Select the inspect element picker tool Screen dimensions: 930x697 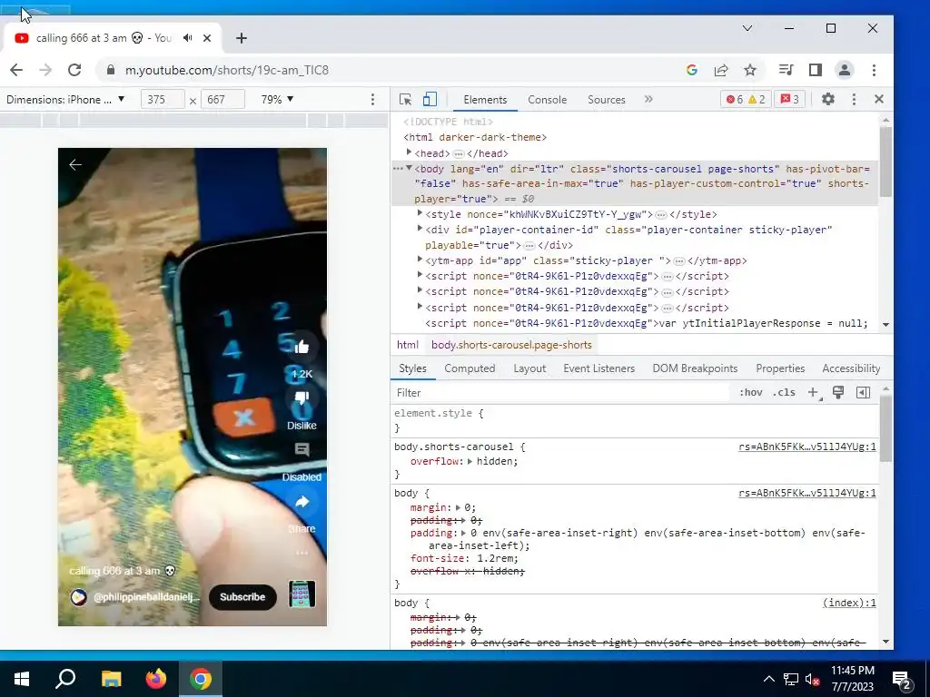406,100
